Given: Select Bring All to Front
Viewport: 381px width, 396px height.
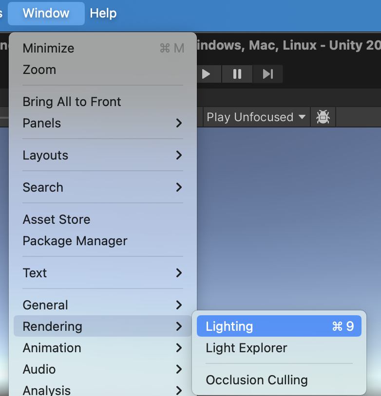Looking at the screenshot, I should click(x=72, y=102).
